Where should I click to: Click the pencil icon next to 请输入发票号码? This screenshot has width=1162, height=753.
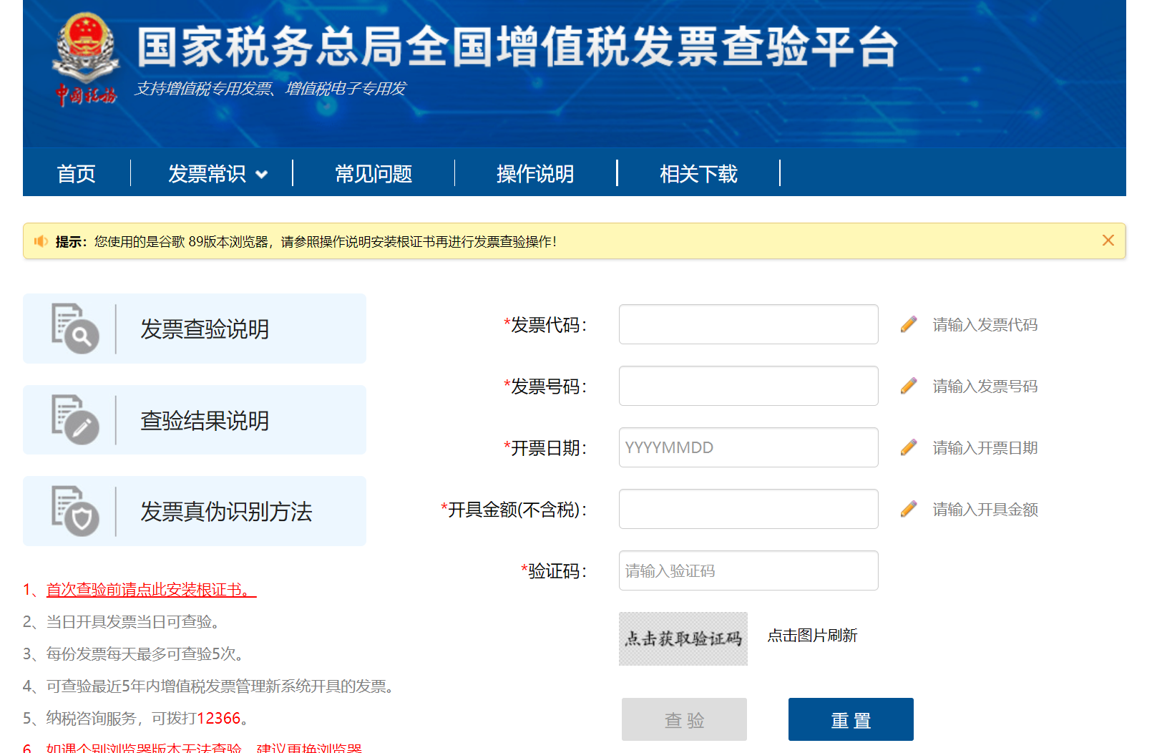[909, 386]
